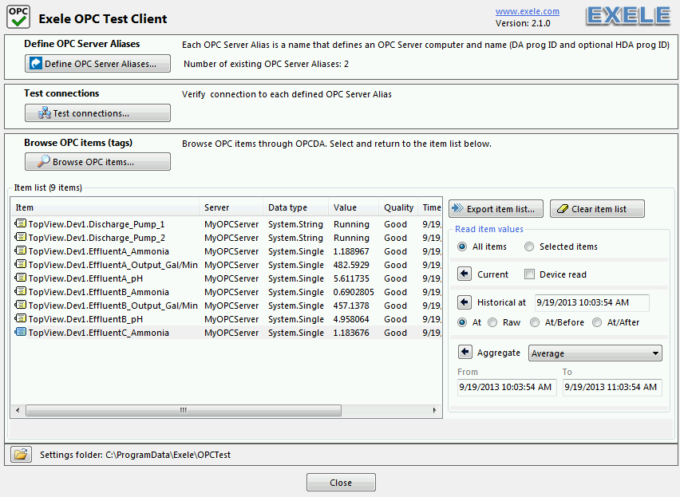
Task: Click the value 1.188967 cell
Action: coord(351,251)
